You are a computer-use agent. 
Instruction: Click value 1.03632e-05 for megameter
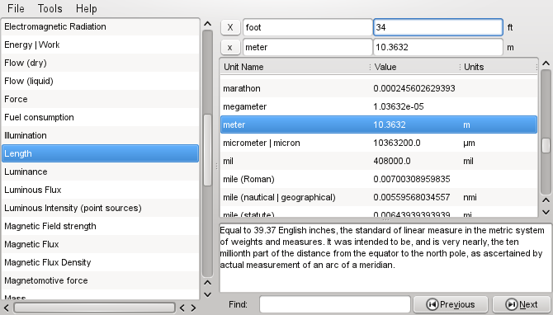click(x=399, y=106)
